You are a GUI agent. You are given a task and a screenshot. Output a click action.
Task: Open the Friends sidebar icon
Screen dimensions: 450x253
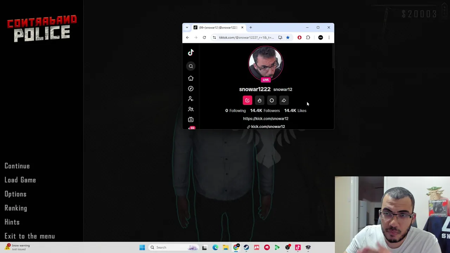tap(191, 109)
